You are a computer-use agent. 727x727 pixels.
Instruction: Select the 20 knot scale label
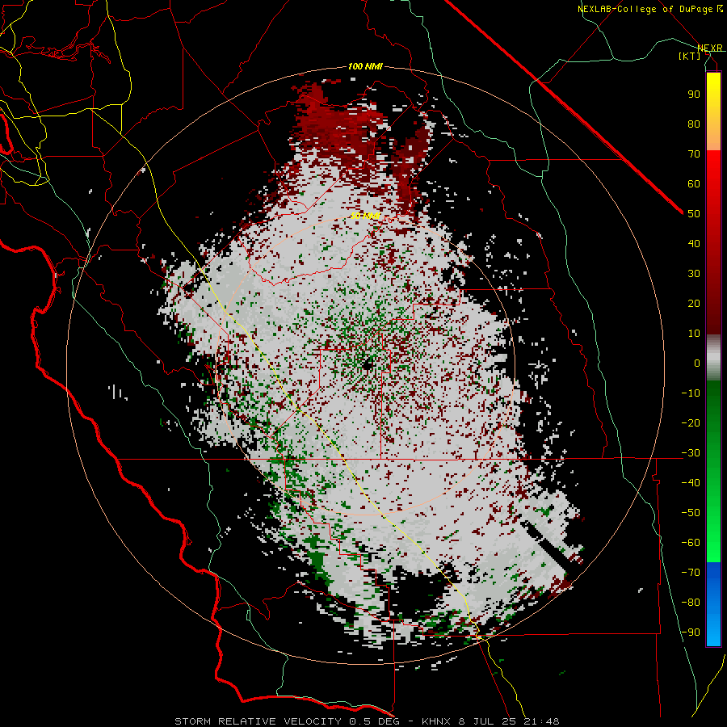tap(694, 303)
